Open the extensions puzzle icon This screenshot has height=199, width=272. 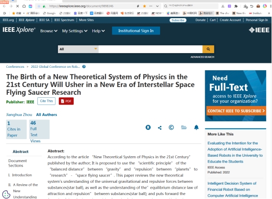[x=236, y=6]
